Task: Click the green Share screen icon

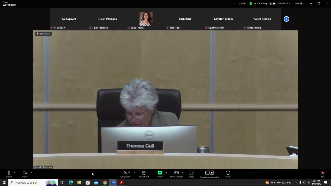Action: 160,173
